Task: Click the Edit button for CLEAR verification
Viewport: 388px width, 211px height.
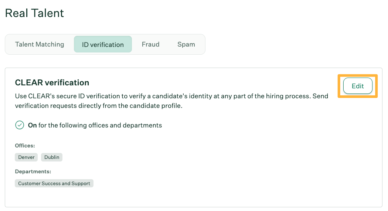Action: tap(358, 86)
